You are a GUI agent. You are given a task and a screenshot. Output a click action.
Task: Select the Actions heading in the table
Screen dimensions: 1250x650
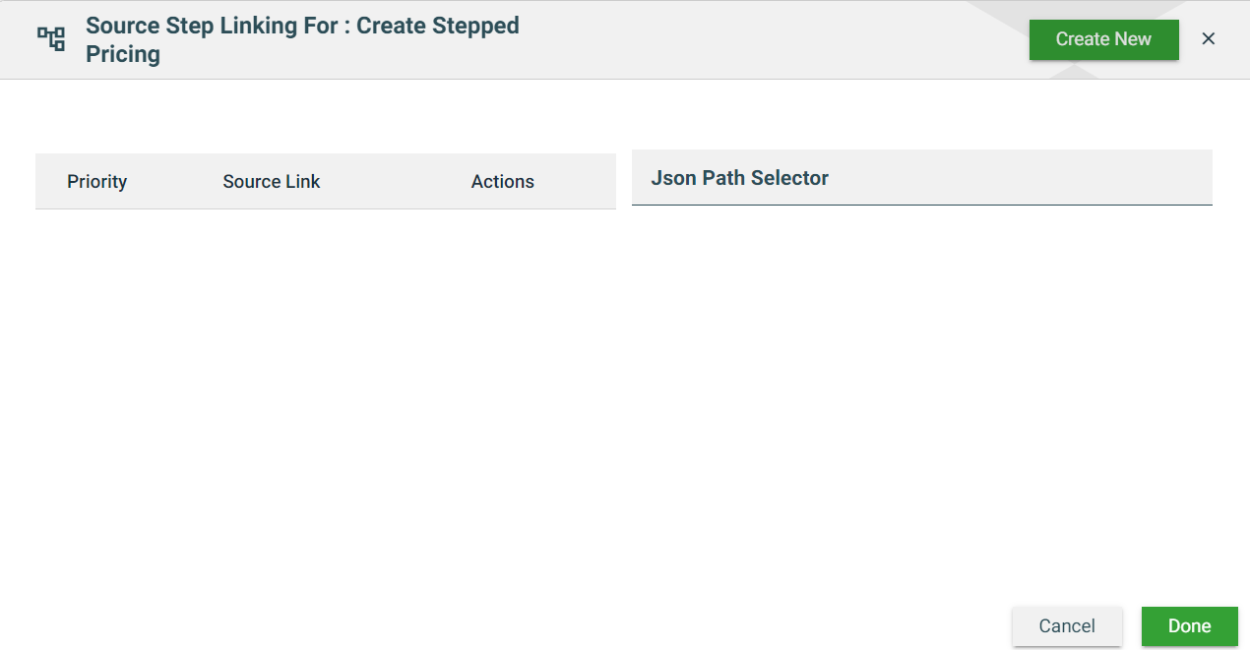click(502, 182)
